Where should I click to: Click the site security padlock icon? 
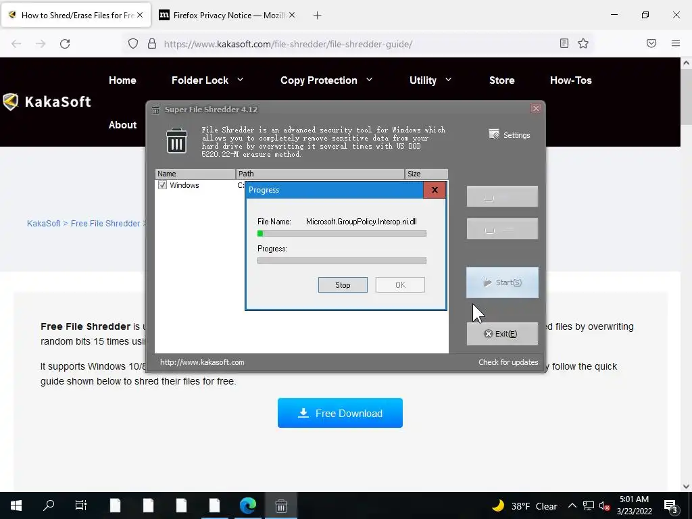(x=152, y=44)
